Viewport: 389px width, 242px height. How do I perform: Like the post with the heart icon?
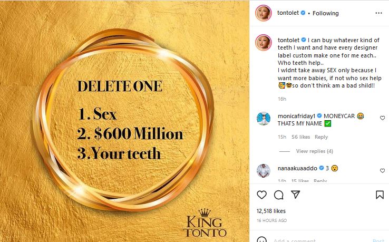261,195
